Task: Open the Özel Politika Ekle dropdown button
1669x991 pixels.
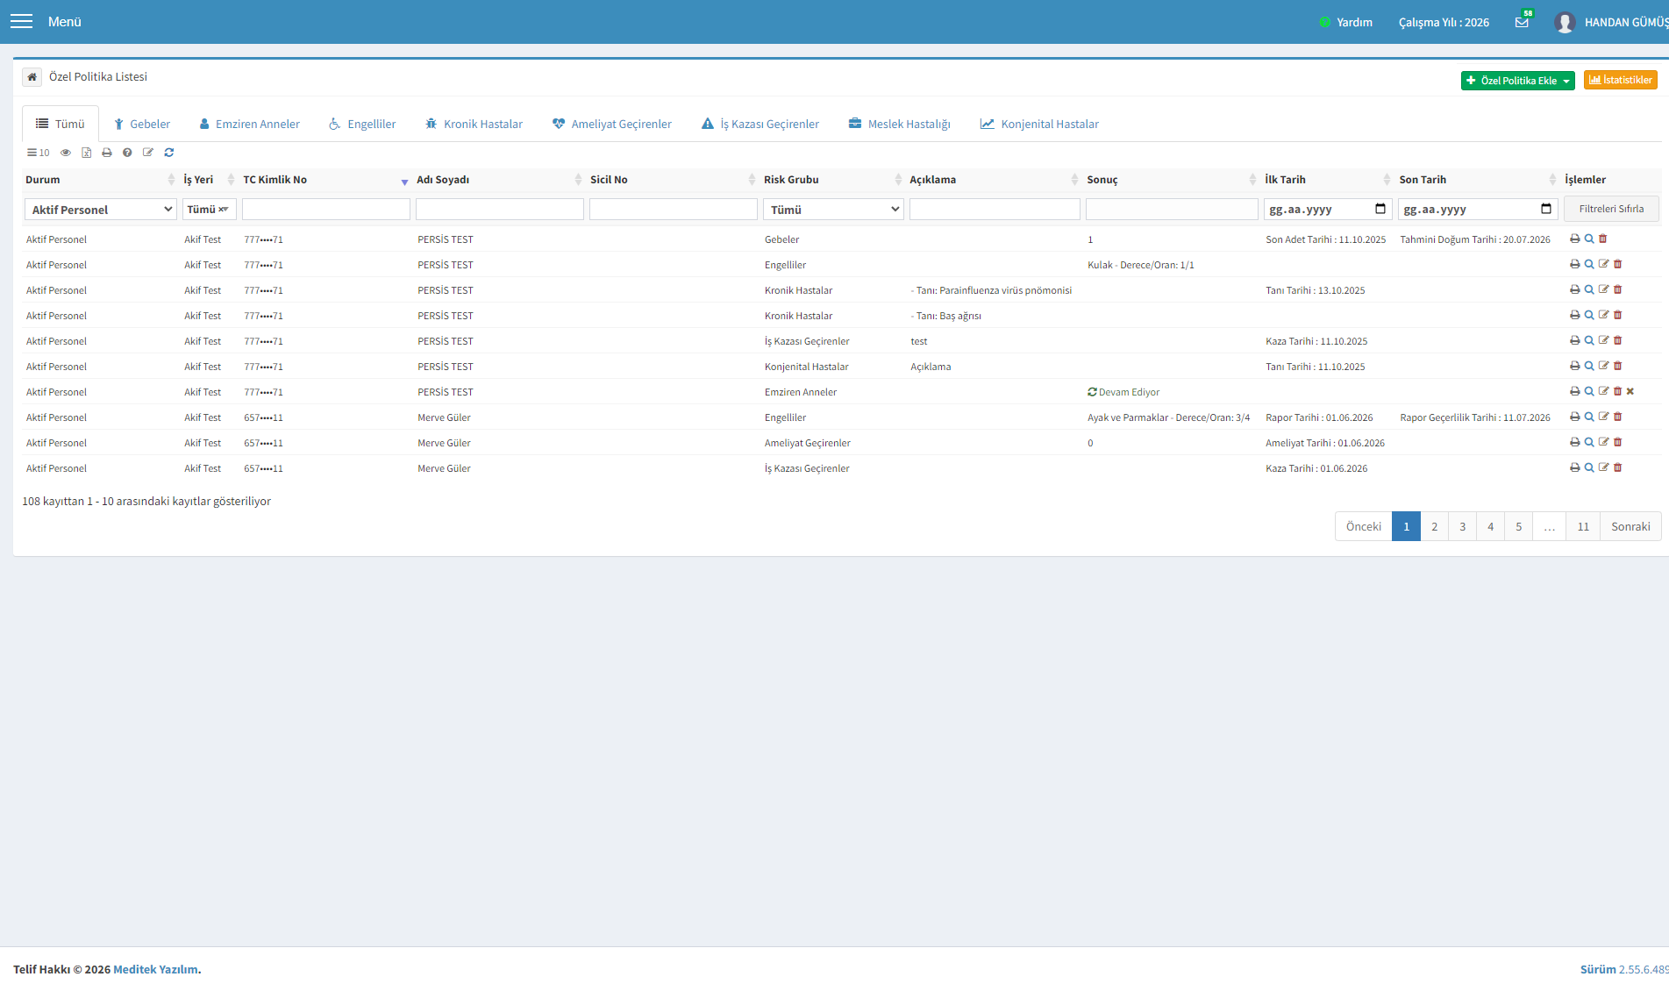Action: pos(1517,81)
